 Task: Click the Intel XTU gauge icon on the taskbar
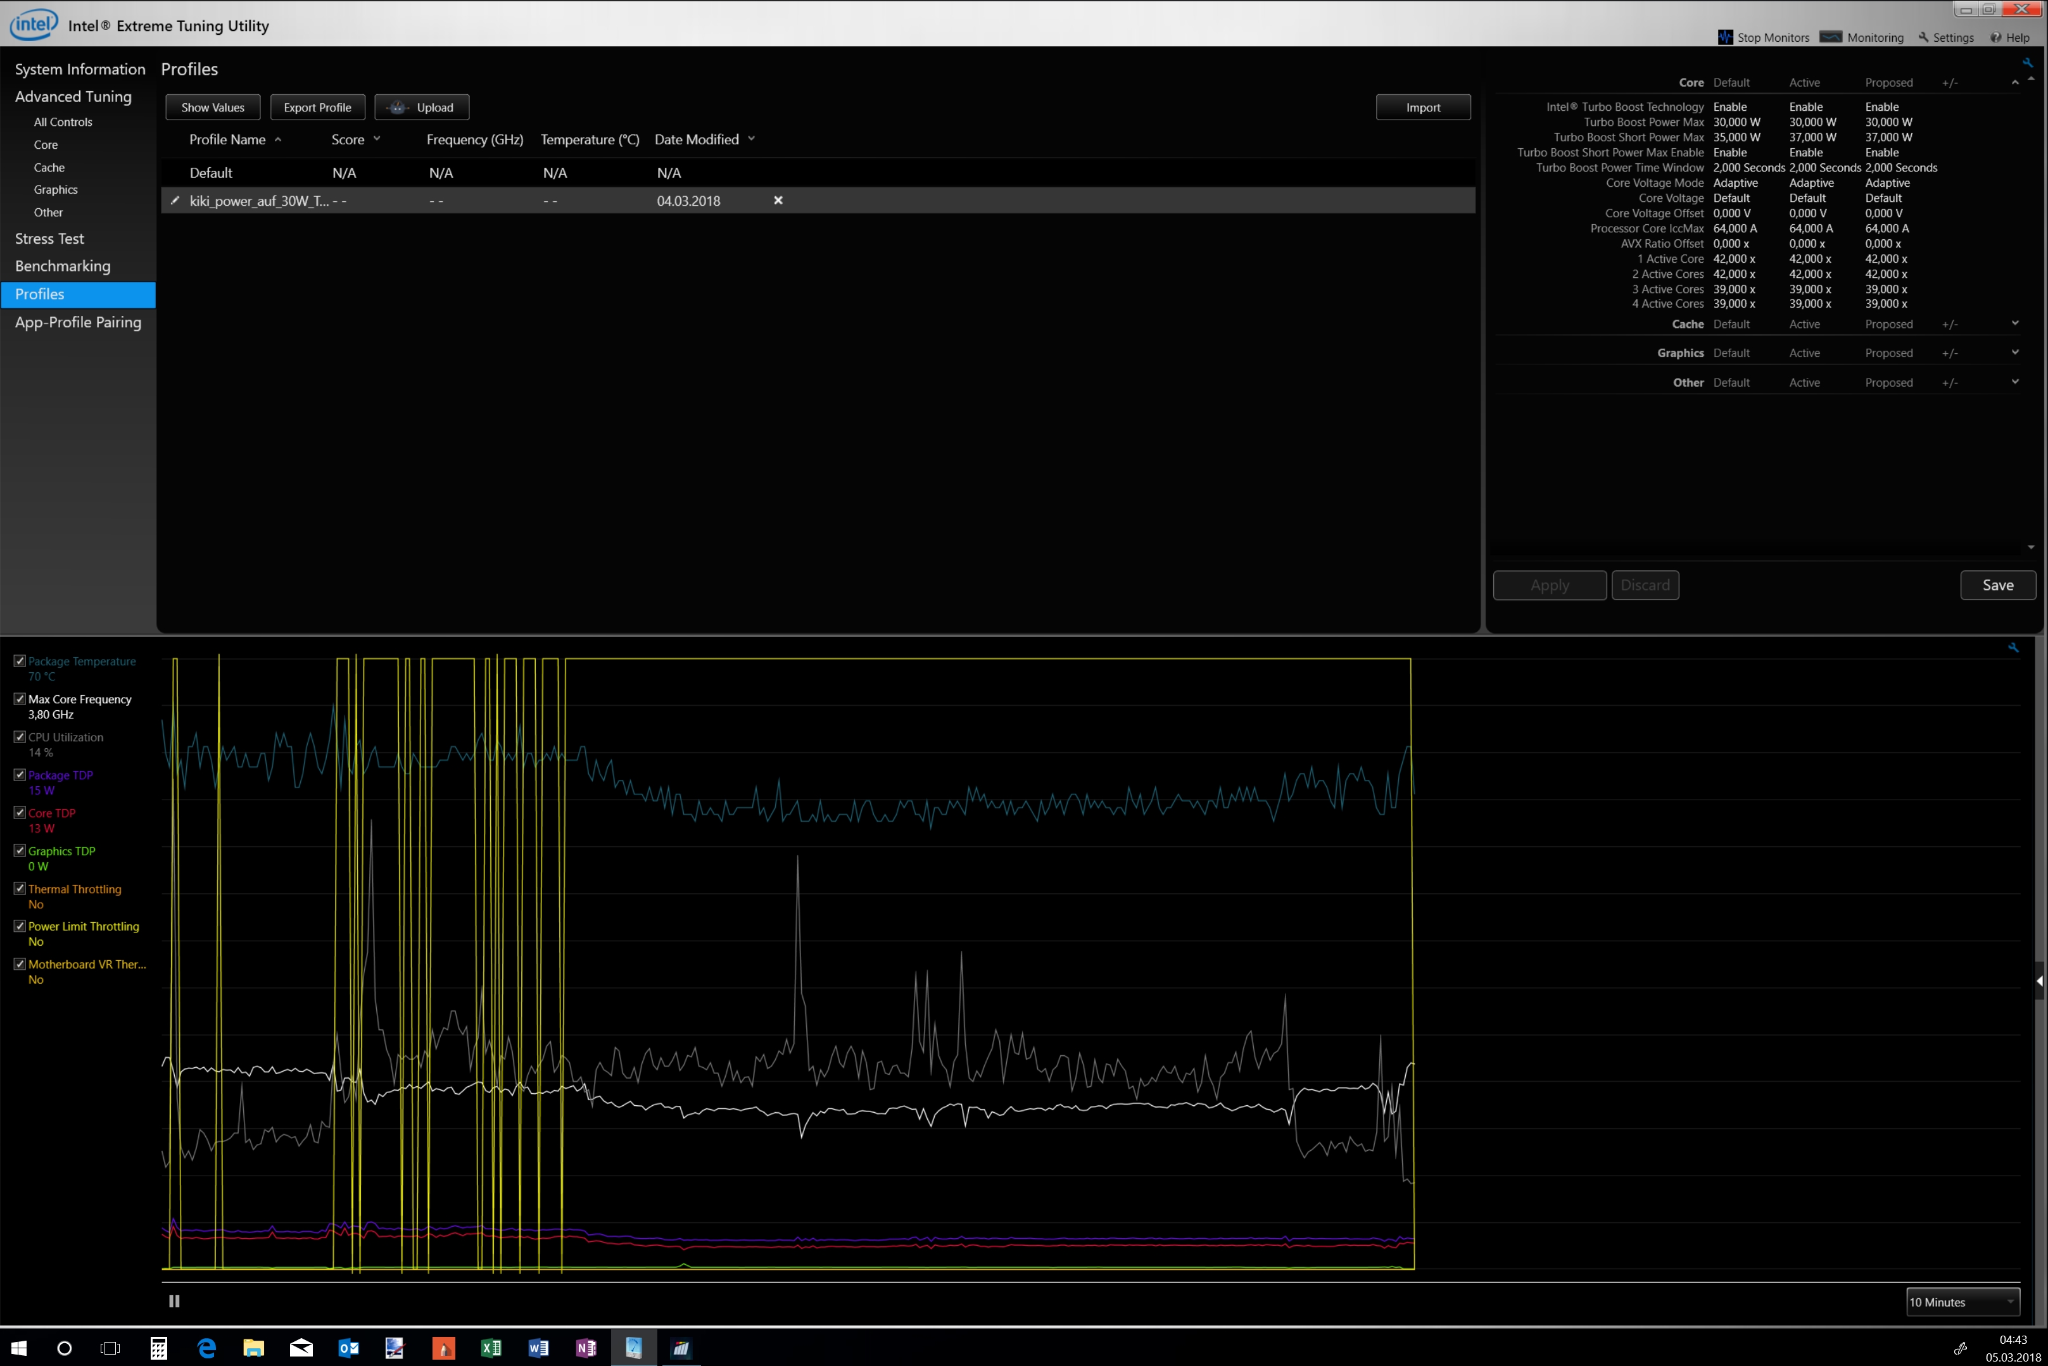(633, 1348)
